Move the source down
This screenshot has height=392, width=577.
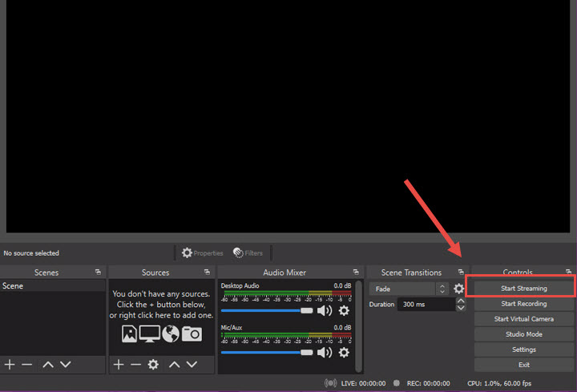192,365
